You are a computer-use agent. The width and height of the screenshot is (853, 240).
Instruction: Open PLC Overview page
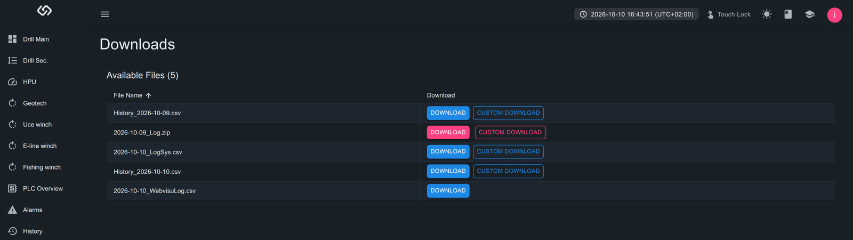coord(43,188)
